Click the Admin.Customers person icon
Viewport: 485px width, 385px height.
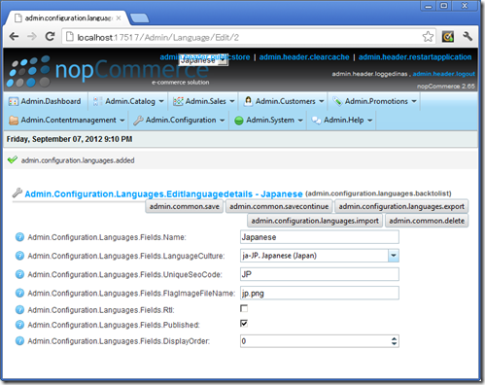coord(248,101)
